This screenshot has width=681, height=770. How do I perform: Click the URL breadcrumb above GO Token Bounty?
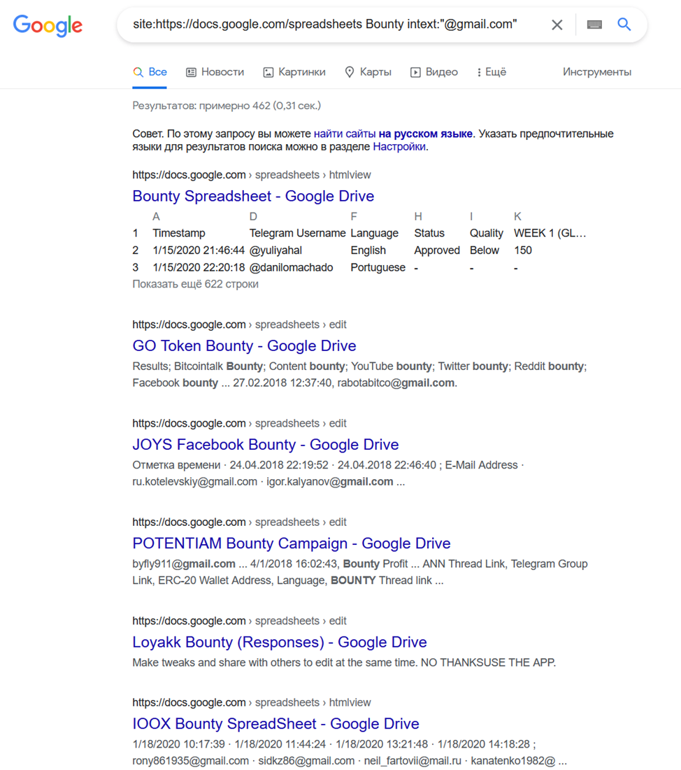pyautogui.click(x=240, y=325)
